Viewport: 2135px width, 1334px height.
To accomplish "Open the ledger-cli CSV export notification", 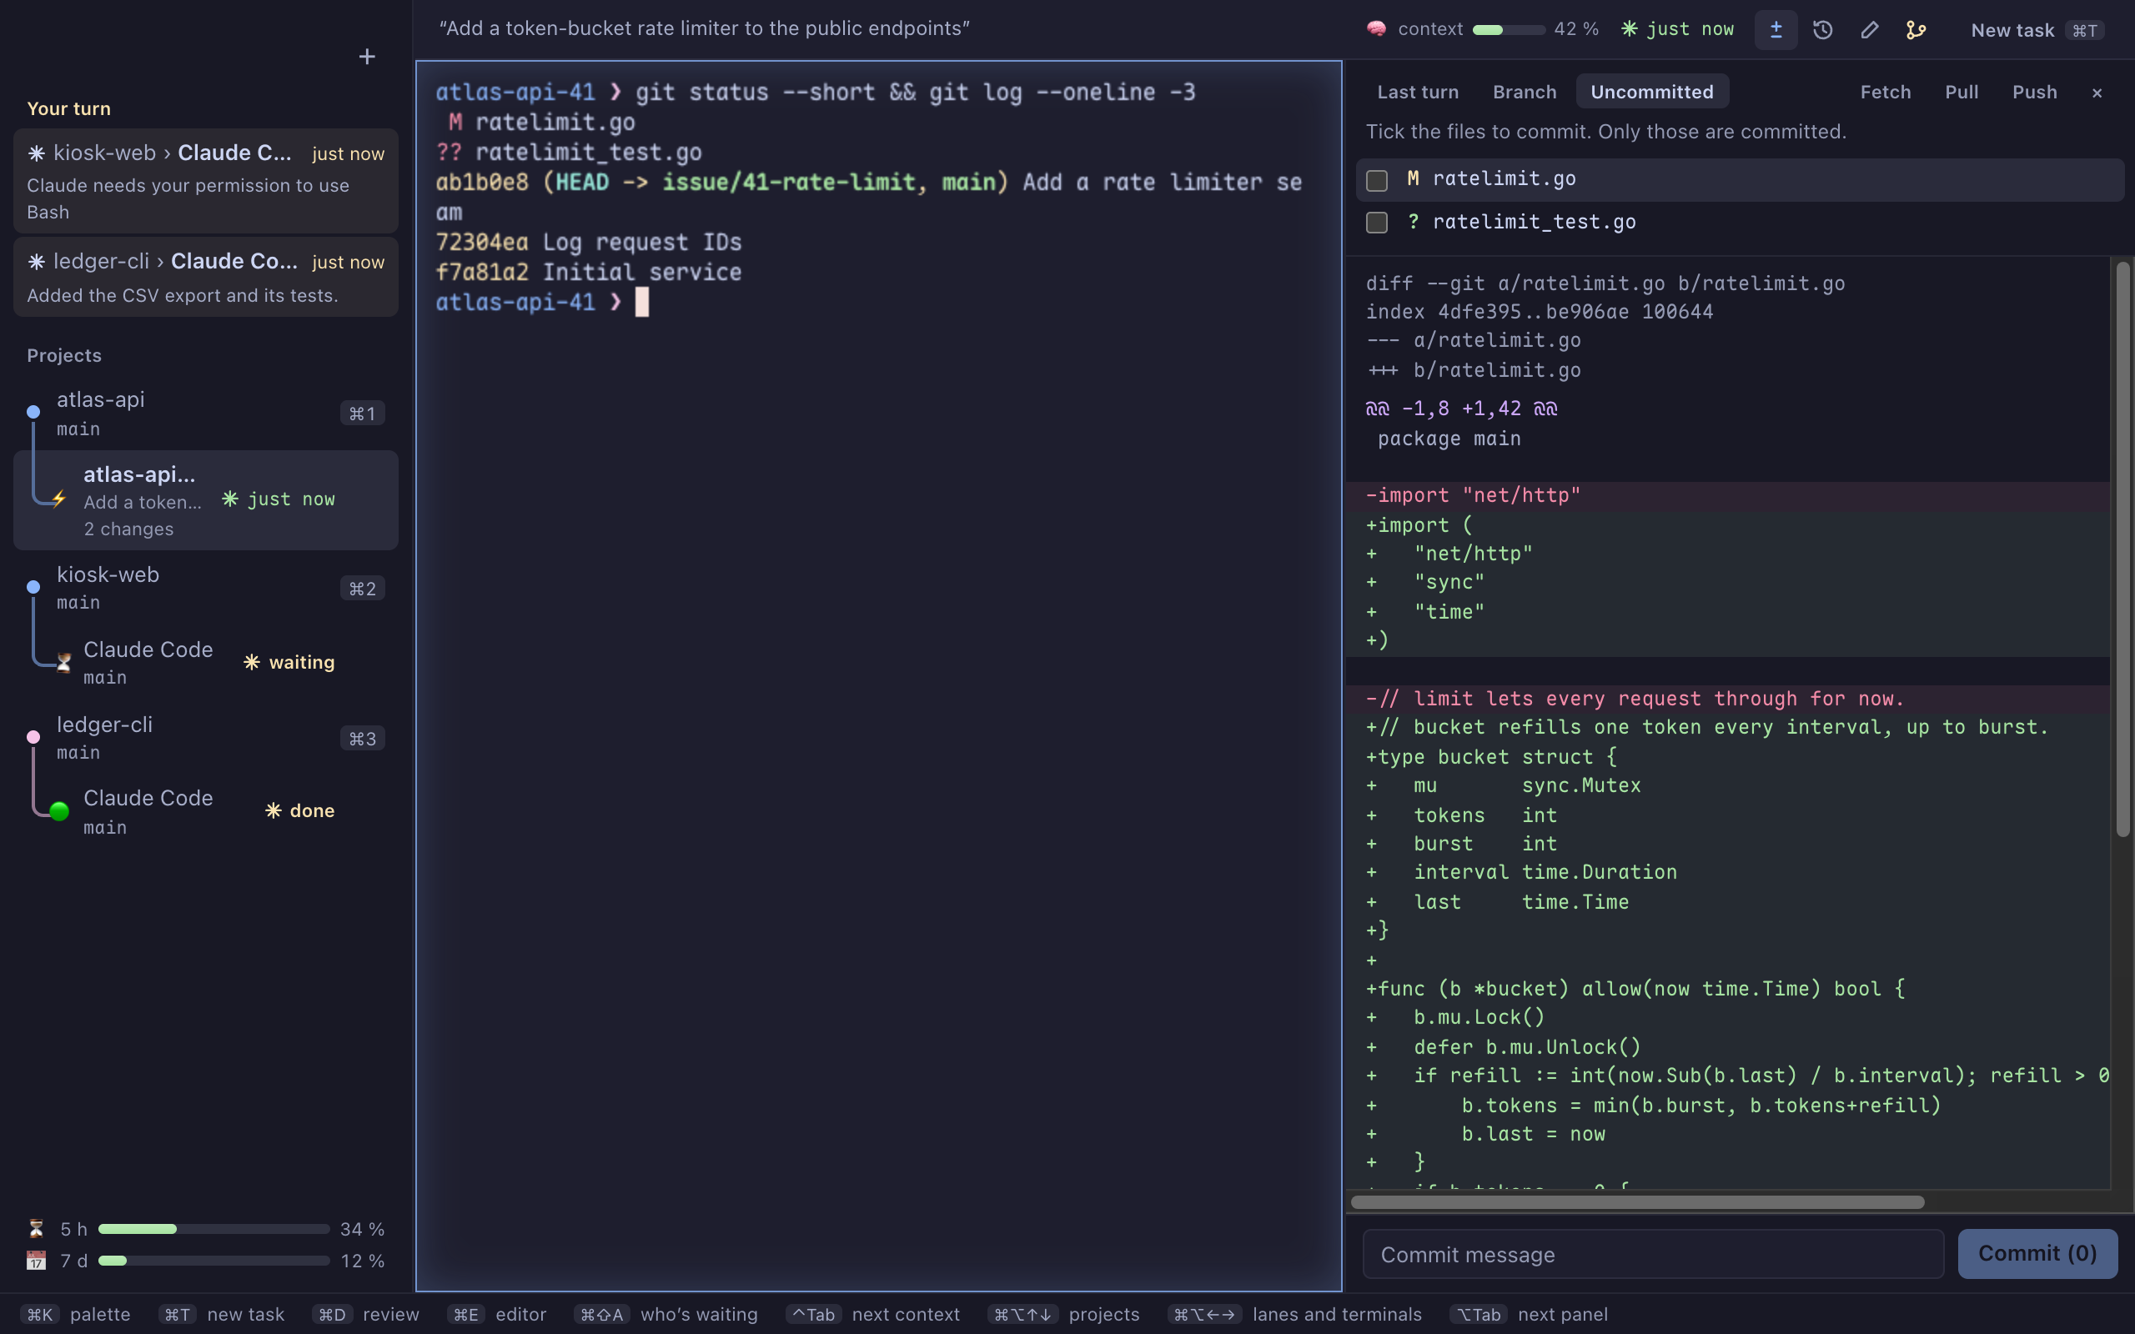I will [205, 277].
